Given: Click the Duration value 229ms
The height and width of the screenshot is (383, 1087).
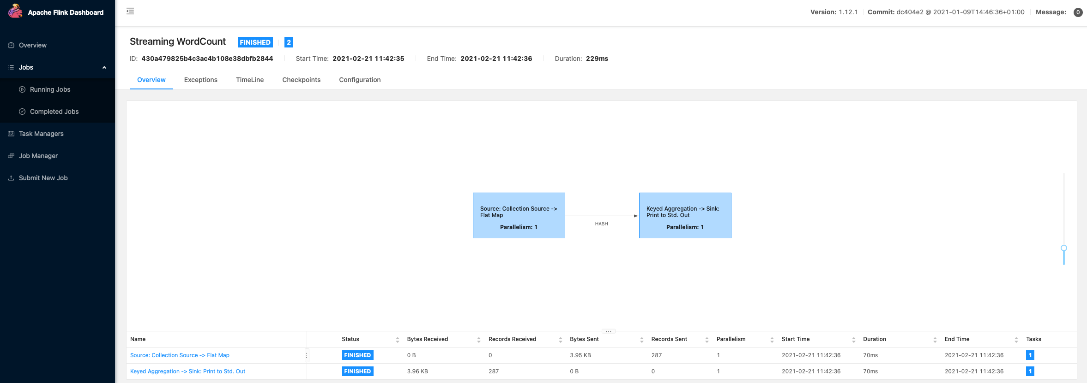Looking at the screenshot, I should [597, 59].
